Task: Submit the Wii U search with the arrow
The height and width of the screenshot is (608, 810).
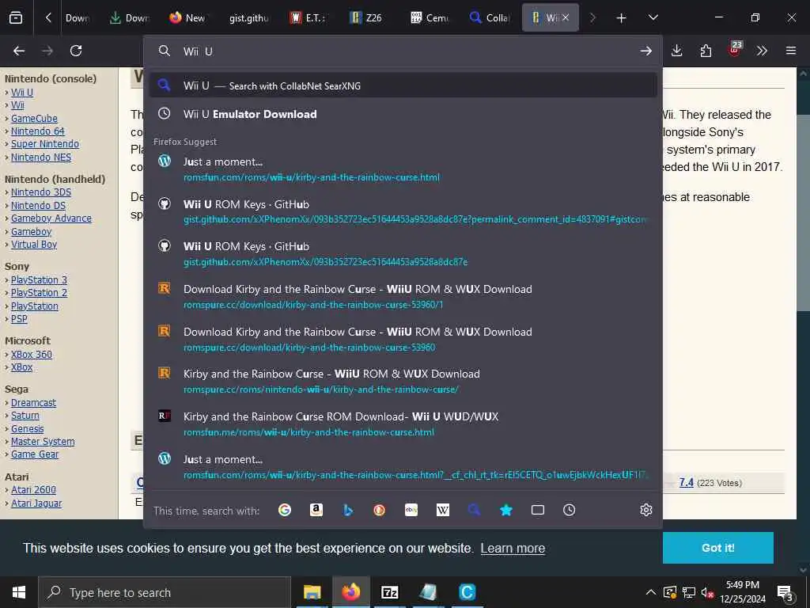Action: [645, 51]
